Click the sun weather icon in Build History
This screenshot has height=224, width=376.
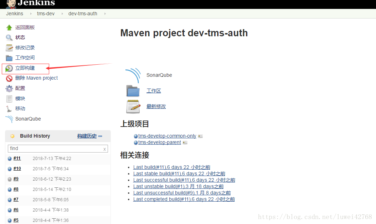point(12,136)
